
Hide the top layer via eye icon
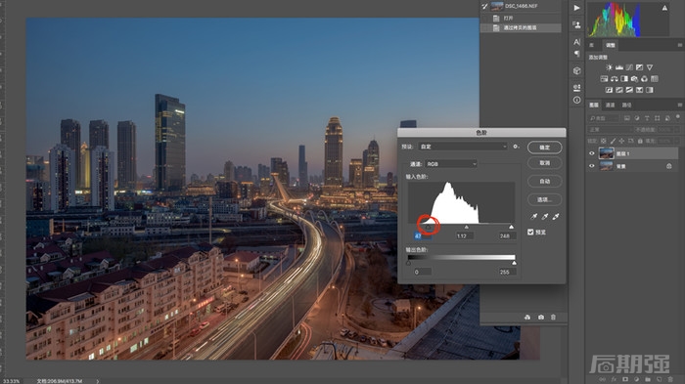pyautogui.click(x=592, y=153)
